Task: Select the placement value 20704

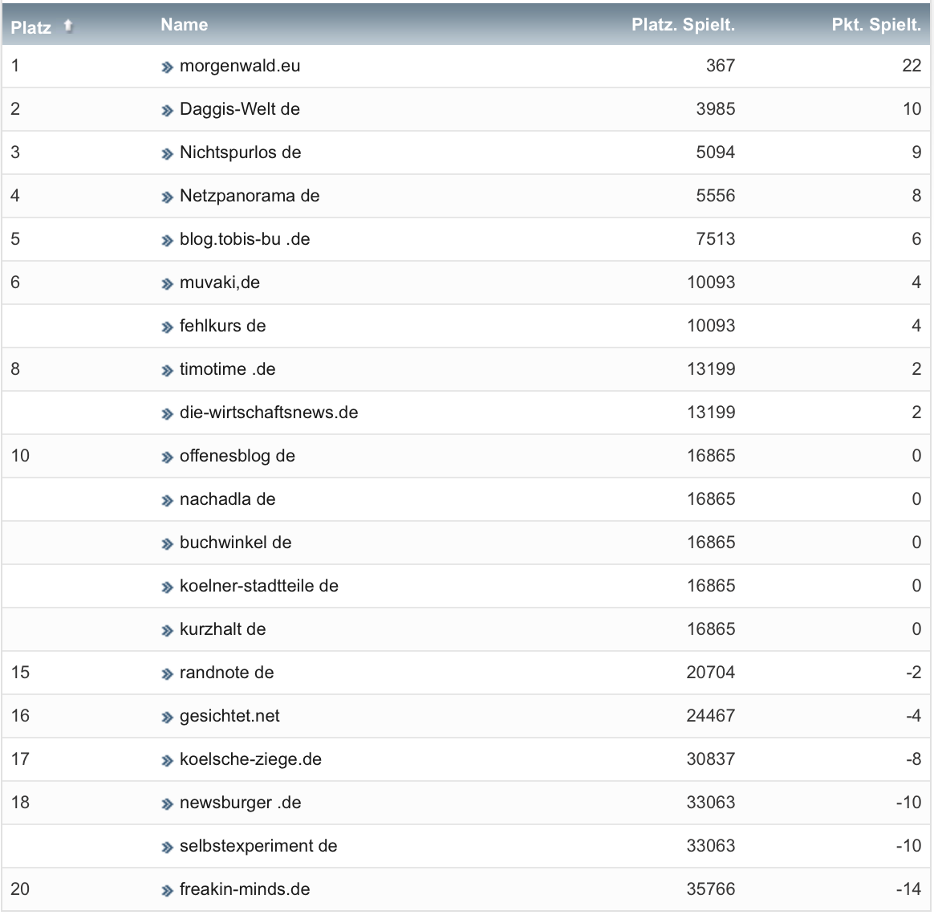Action: pos(711,673)
